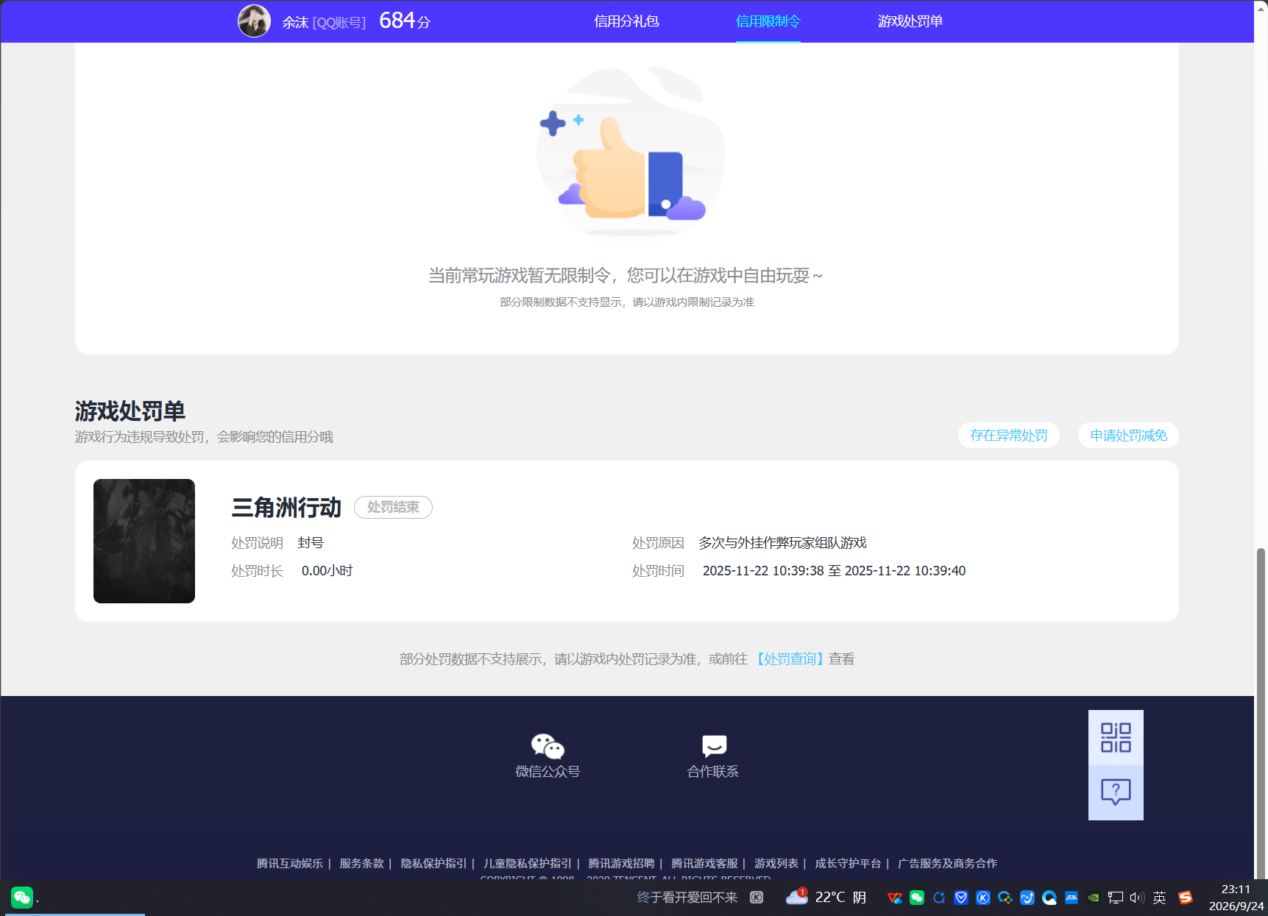The width and height of the screenshot is (1268, 916).
Task: Open the 腾讯互动娱乐 footer link
Action: [289, 863]
